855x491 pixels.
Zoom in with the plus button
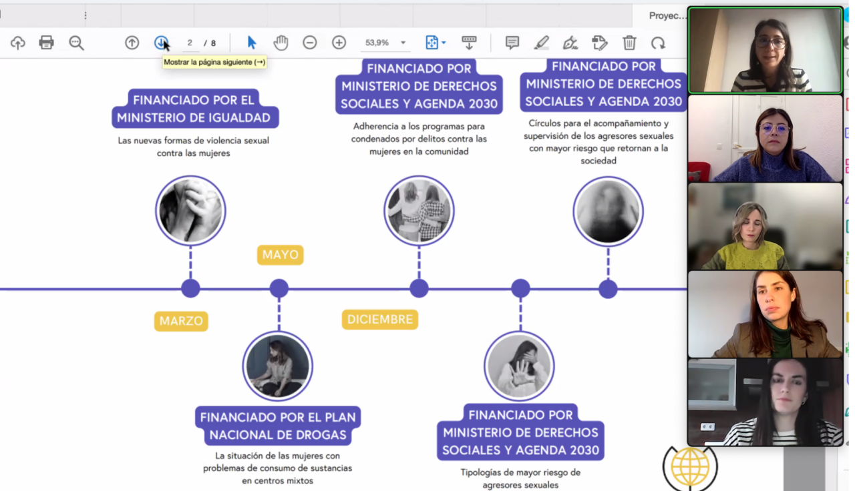point(339,43)
